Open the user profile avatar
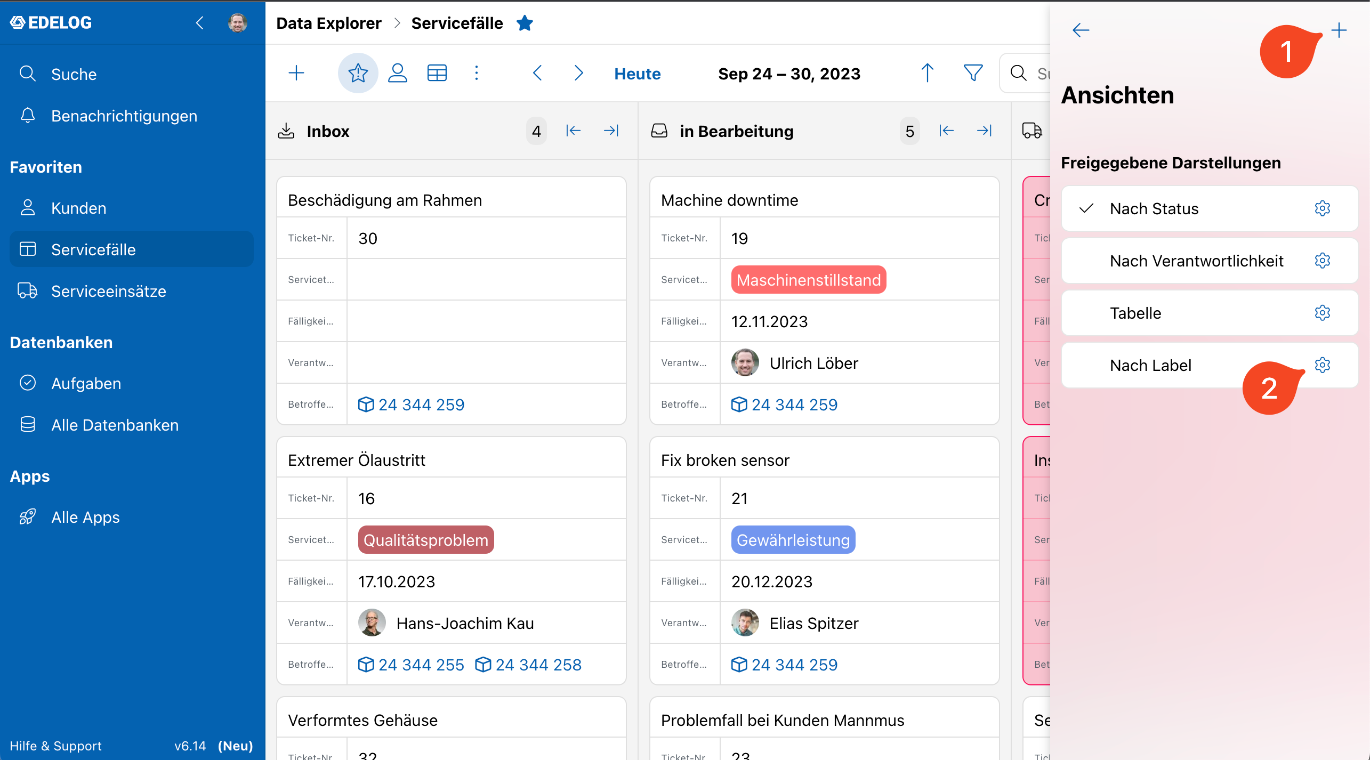 [238, 23]
